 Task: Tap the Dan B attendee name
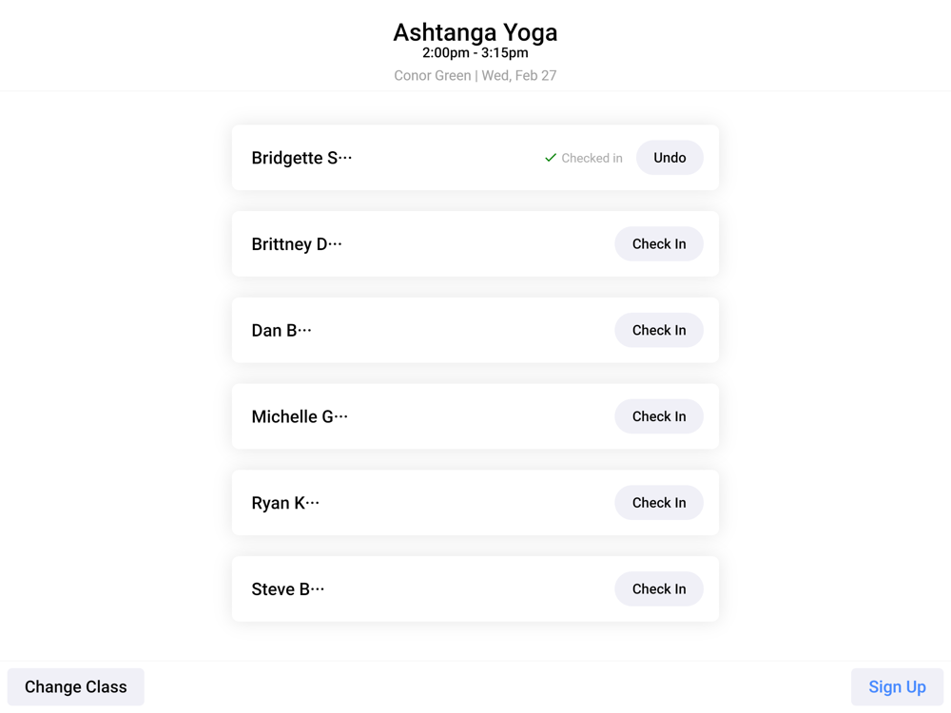click(281, 331)
